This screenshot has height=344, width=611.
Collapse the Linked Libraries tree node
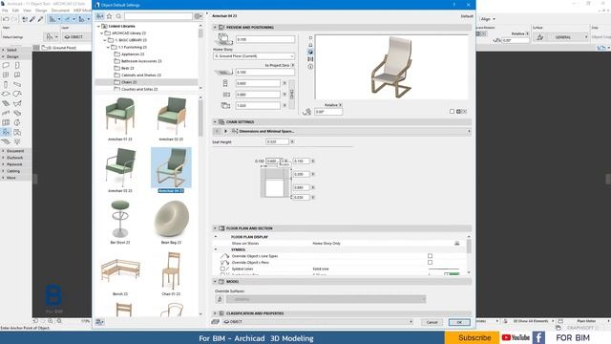98,26
